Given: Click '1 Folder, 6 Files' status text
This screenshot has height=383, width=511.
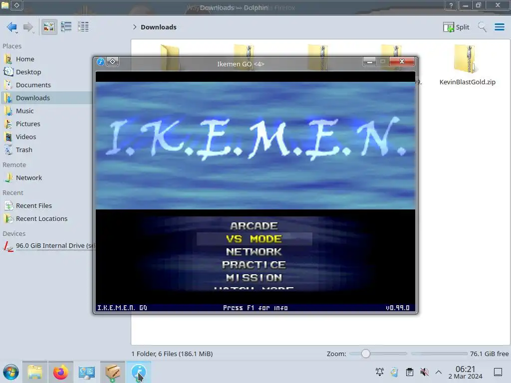Looking at the screenshot, I should pyautogui.click(x=172, y=354).
